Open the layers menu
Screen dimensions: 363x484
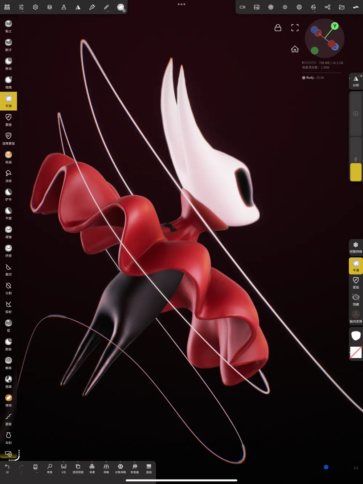[50, 7]
